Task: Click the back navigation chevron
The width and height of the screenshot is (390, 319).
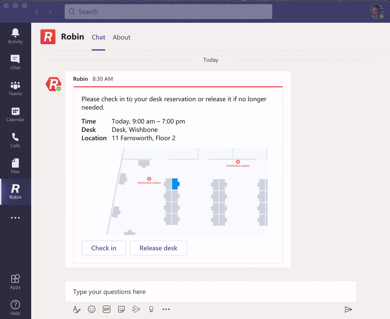Action: [37, 12]
